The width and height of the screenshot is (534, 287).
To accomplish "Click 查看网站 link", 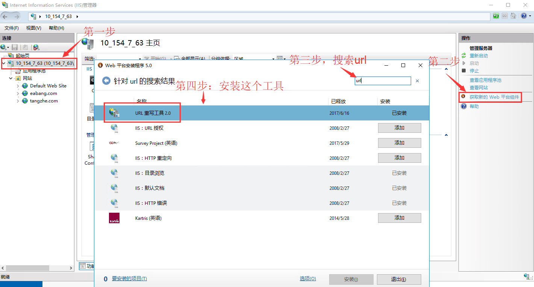I will 479,87.
